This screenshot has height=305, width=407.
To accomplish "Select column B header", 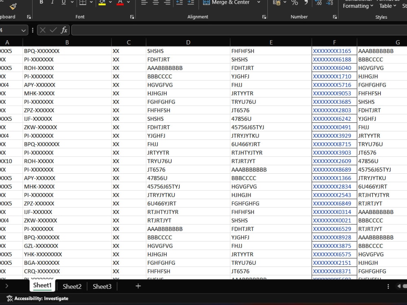I will point(67,42).
